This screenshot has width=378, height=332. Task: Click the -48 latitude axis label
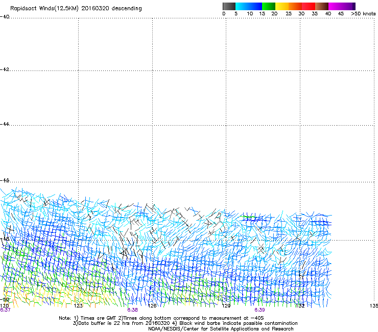click(x=5, y=239)
